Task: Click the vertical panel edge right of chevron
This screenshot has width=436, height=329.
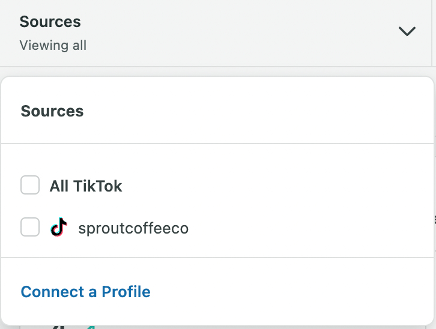Action: point(432,33)
